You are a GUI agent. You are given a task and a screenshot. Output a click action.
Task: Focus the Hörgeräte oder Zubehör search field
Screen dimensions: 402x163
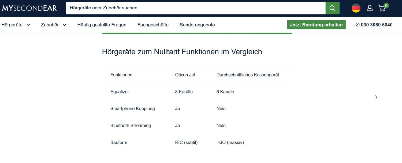pos(196,8)
